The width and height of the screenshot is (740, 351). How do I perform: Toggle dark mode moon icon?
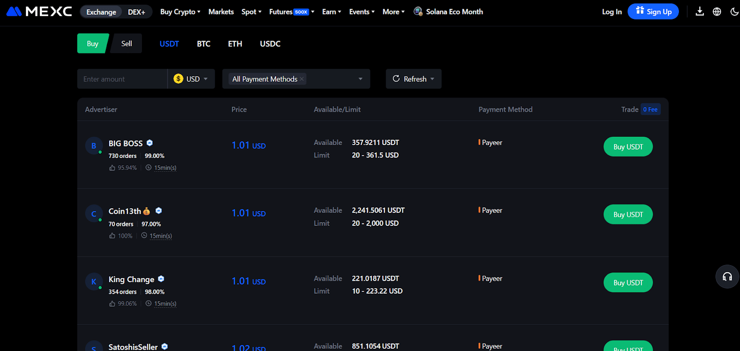tap(734, 12)
